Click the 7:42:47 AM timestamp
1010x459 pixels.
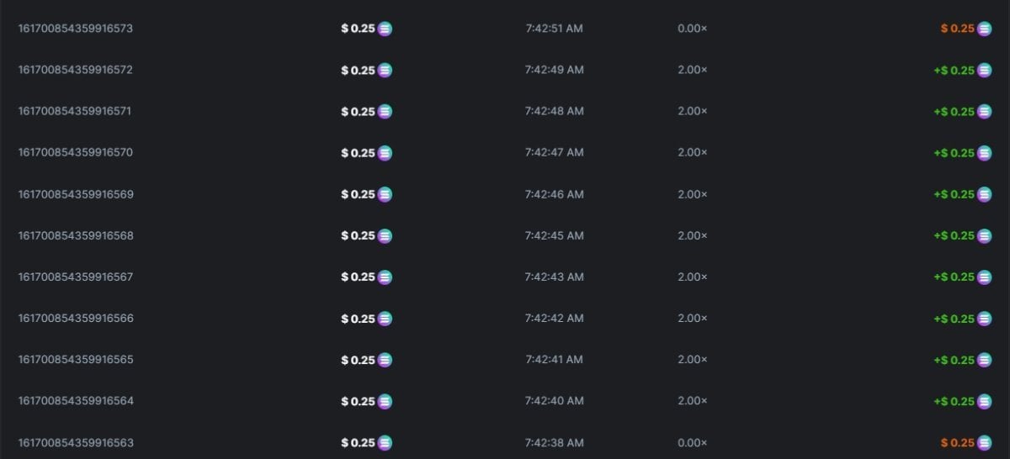(554, 152)
